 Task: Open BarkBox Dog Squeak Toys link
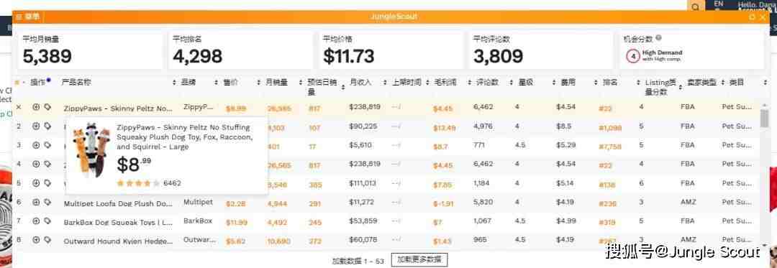click(118, 223)
